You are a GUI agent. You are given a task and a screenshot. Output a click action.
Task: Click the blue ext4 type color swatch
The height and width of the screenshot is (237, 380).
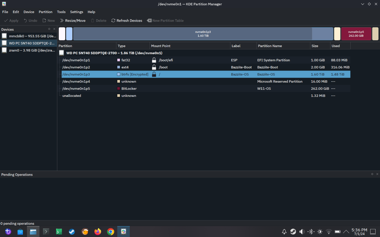118,67
